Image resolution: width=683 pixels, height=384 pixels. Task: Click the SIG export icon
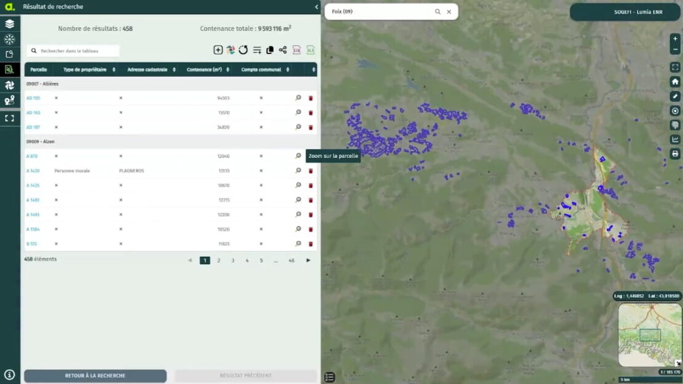(x=297, y=50)
